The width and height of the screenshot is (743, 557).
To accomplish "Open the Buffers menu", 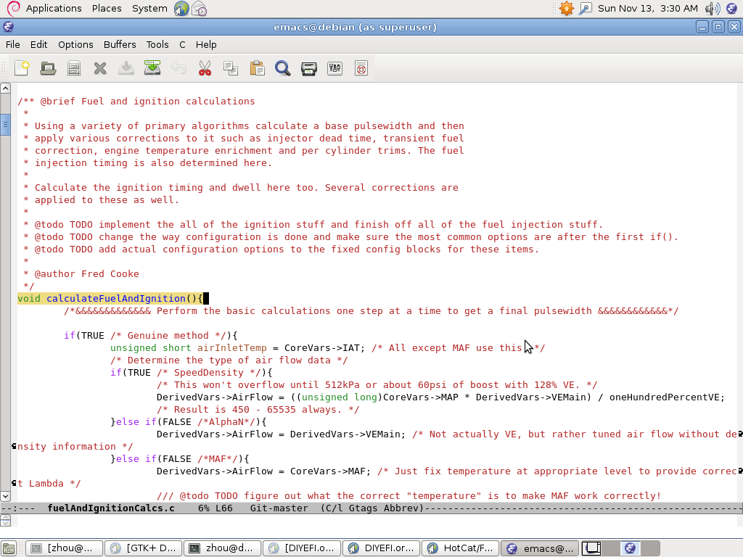I will click(120, 44).
